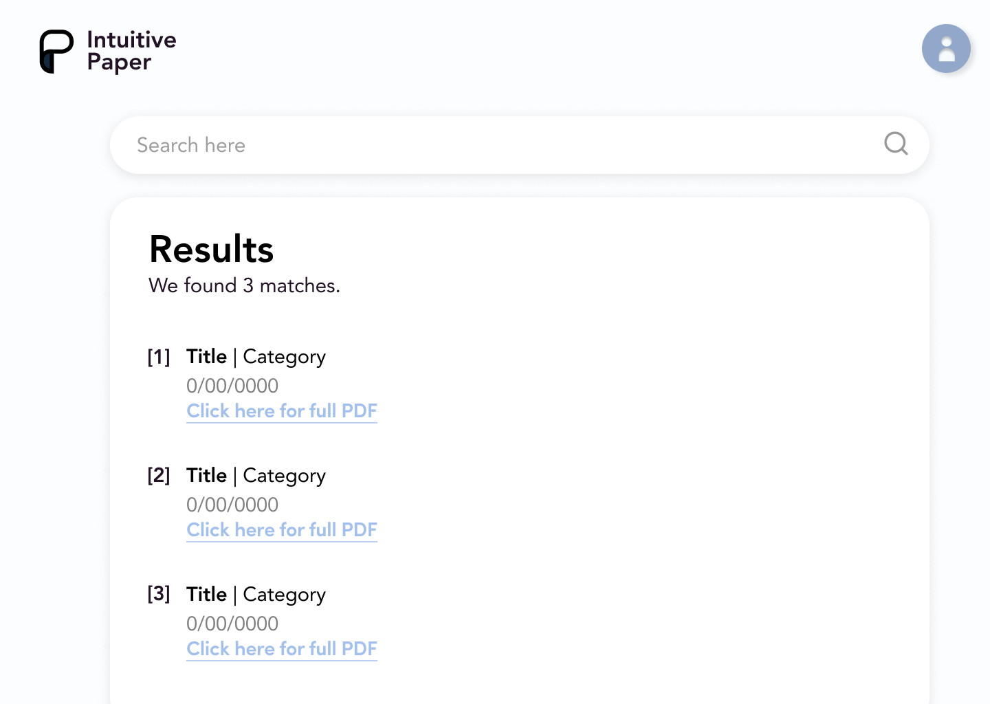
Task: Focus the Search here input field
Action: (x=519, y=145)
